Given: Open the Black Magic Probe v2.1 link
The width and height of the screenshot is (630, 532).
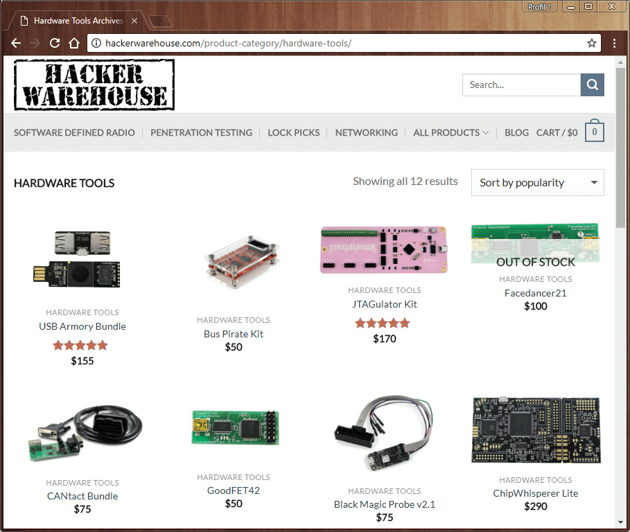Looking at the screenshot, I should click(385, 504).
